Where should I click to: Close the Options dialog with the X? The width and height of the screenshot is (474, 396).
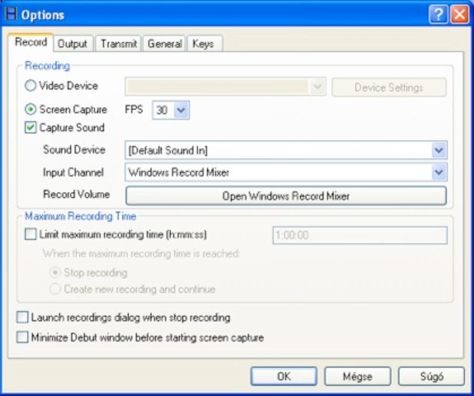pyautogui.click(x=459, y=14)
